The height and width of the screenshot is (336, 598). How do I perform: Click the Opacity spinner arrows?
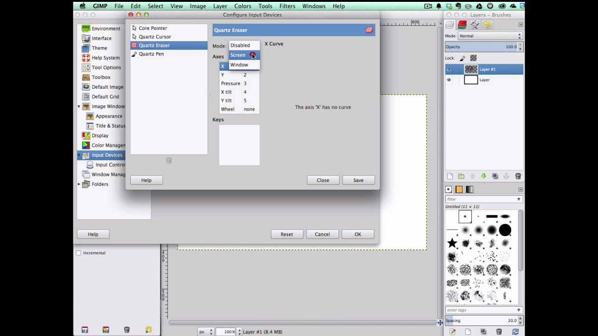pyautogui.click(x=520, y=47)
